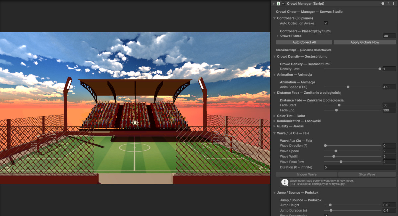Viewport: 398px width, 216px height.
Task: Click the Trigger Wave button
Action: (x=306, y=174)
